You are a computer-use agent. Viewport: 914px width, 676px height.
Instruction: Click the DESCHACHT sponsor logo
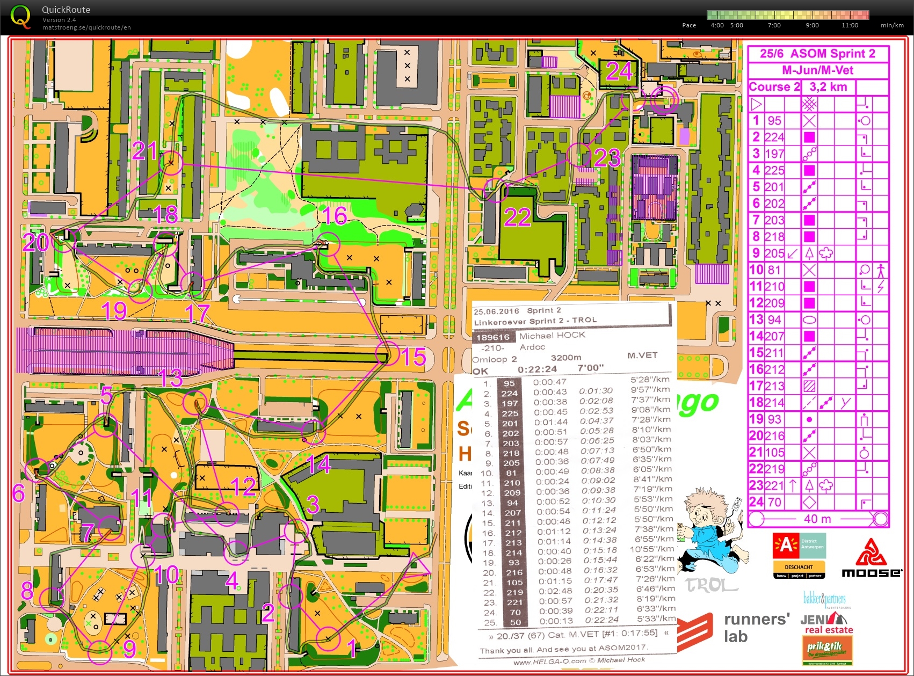(x=799, y=569)
